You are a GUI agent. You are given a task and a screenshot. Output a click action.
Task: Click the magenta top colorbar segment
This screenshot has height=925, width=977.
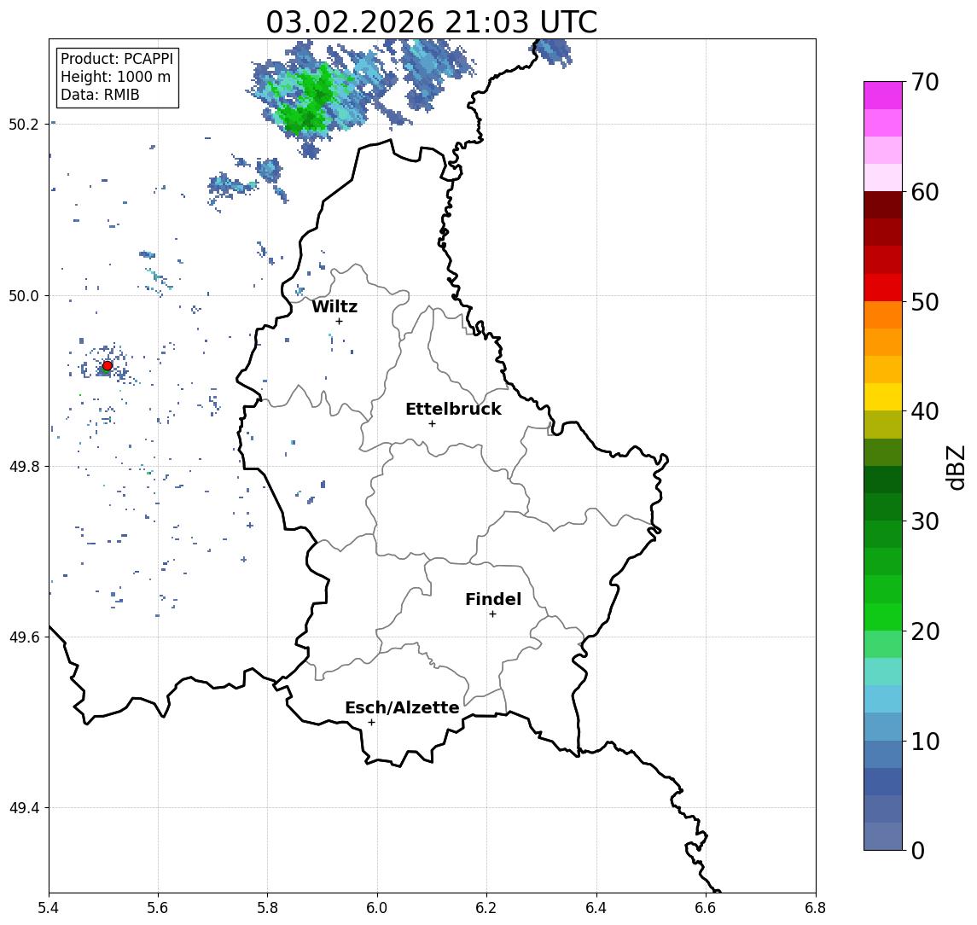[x=883, y=96]
